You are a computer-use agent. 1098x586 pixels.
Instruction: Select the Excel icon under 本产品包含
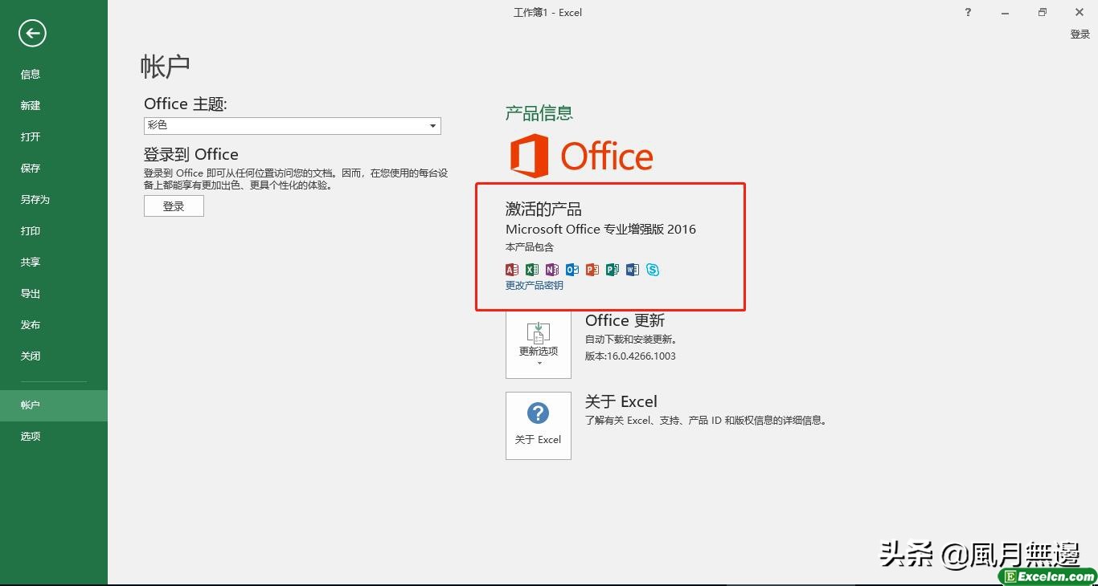tap(532, 270)
